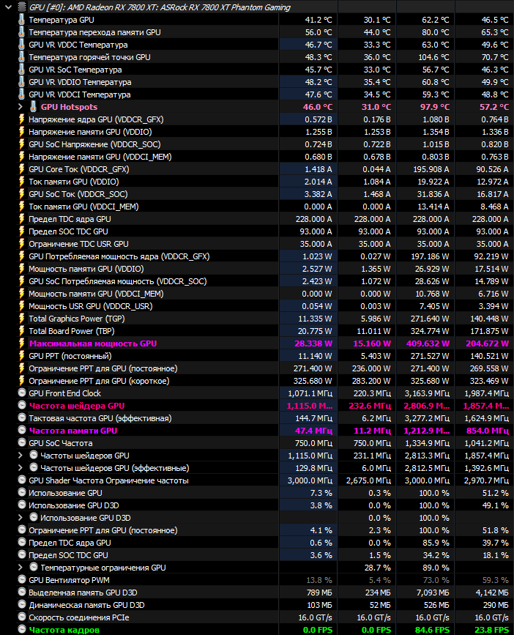Screen dimensions: 514x635
Task: Select Напряжение памяти GPU (VDDIO) label
Action: tap(90, 132)
